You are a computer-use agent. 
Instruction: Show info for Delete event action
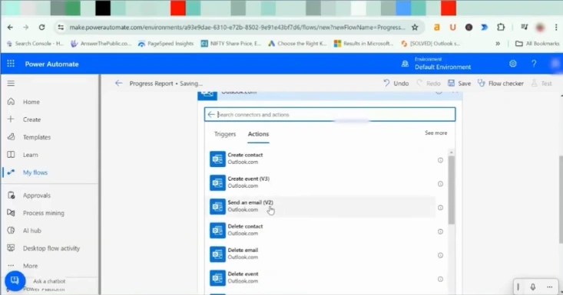tap(440, 279)
